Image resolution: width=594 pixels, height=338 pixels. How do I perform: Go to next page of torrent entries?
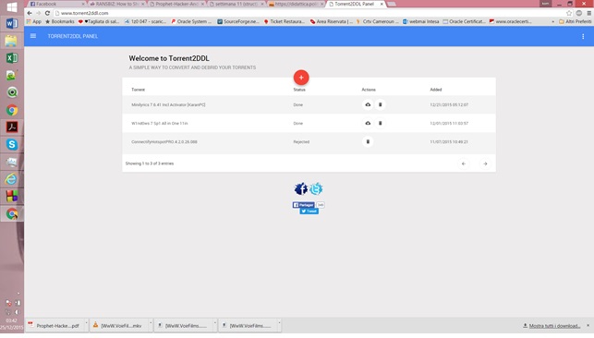pyautogui.click(x=485, y=163)
